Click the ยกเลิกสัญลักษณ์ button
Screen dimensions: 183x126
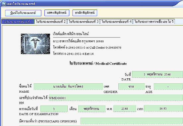pos(85,13)
